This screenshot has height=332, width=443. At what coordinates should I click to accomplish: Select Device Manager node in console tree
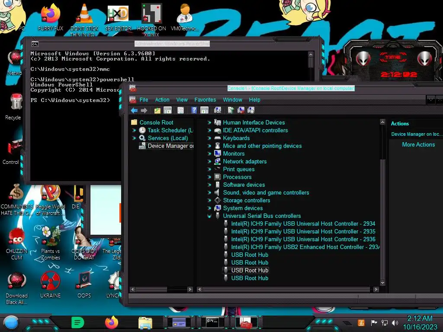click(x=170, y=146)
